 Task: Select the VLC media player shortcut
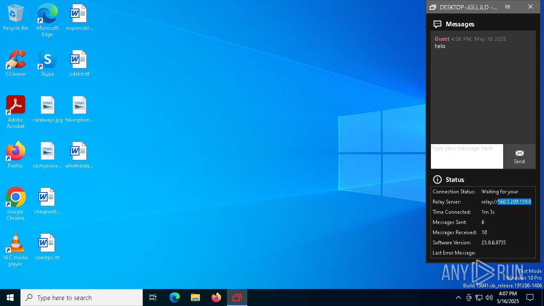pos(16,250)
